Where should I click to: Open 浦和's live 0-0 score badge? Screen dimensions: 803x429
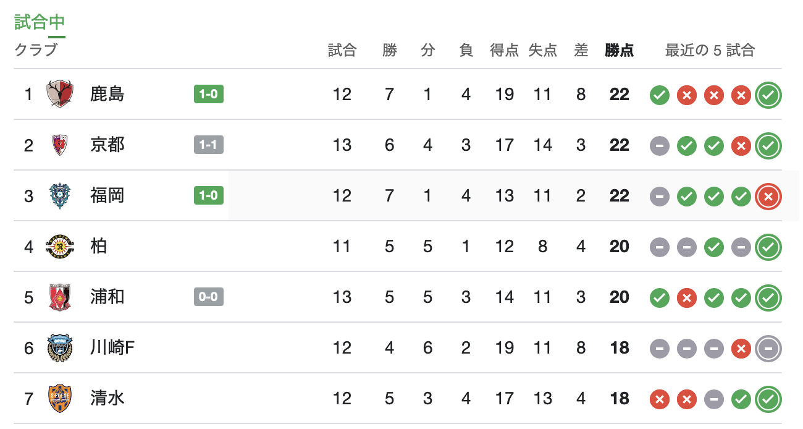tap(208, 297)
